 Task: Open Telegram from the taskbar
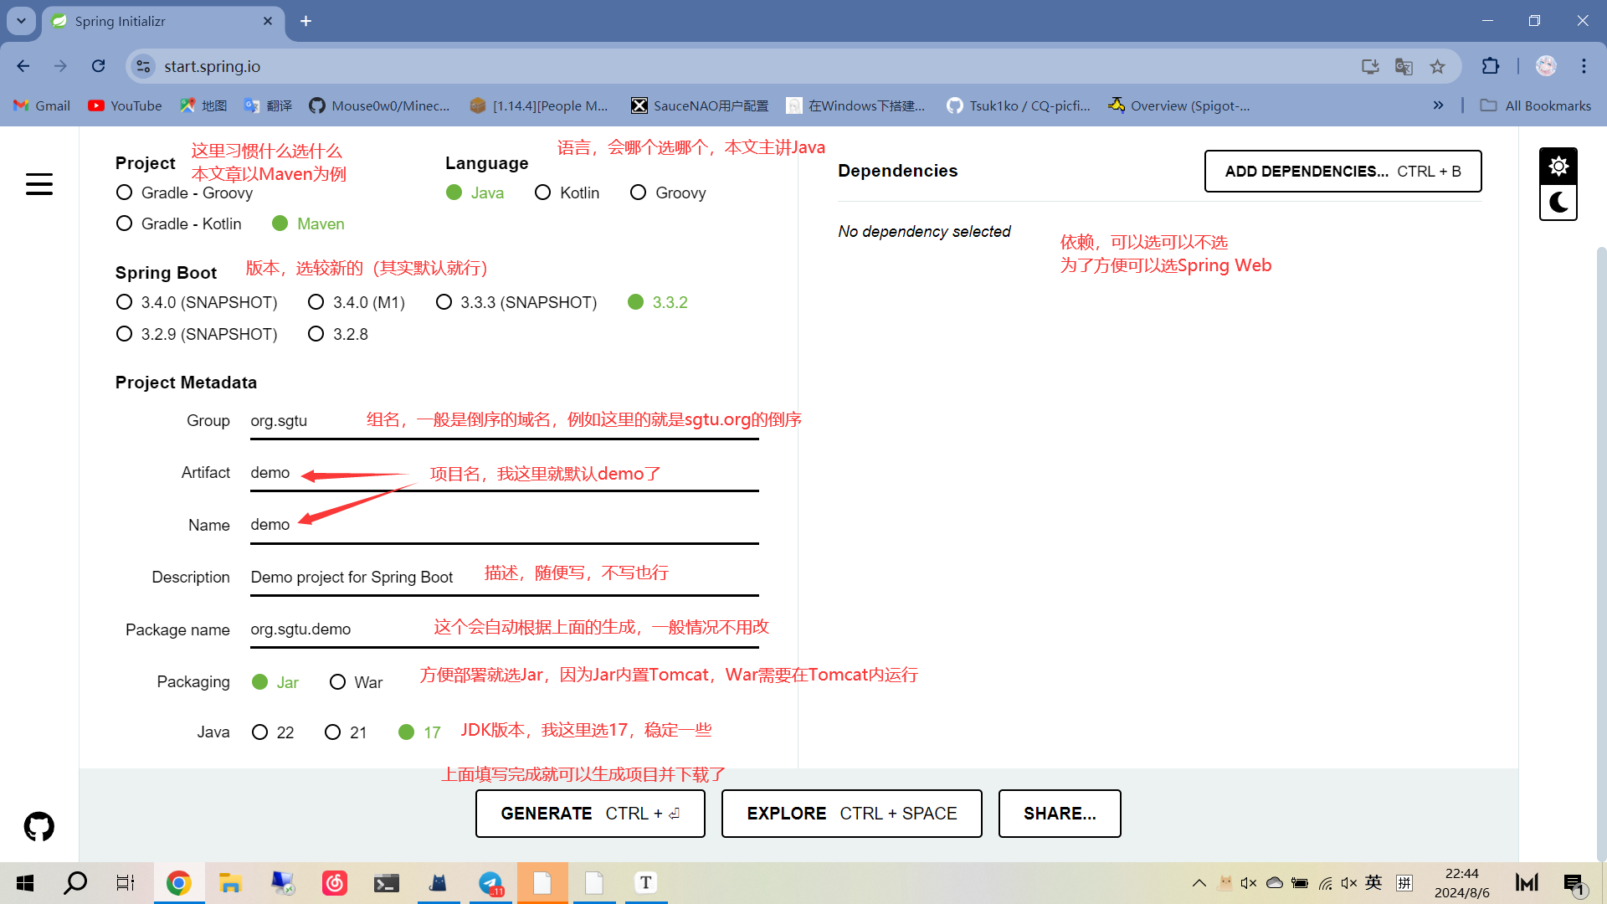pos(490,883)
